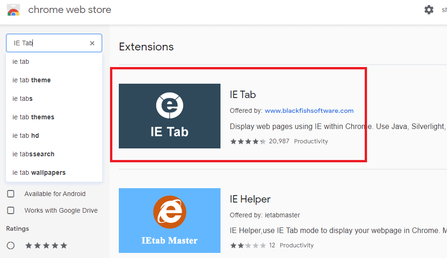Click the 'Offered by: ietabmaster' text

[x=265, y=215]
